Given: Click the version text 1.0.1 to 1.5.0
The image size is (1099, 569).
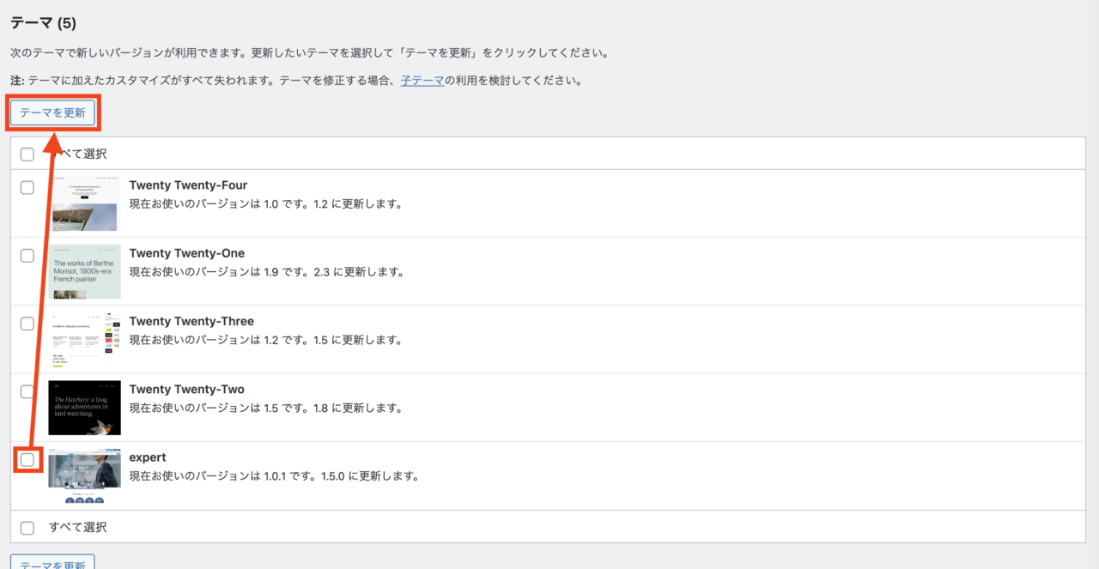Looking at the screenshot, I should pos(274,476).
